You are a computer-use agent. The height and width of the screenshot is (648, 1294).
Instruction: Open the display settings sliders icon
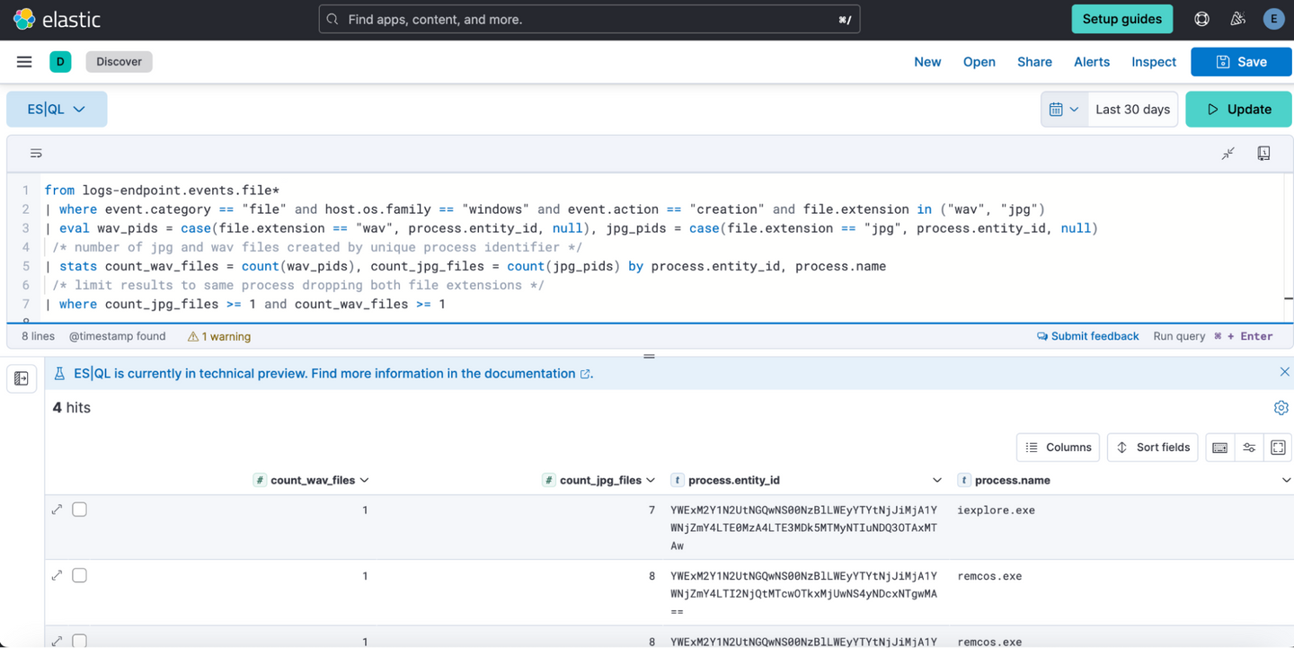(1249, 448)
